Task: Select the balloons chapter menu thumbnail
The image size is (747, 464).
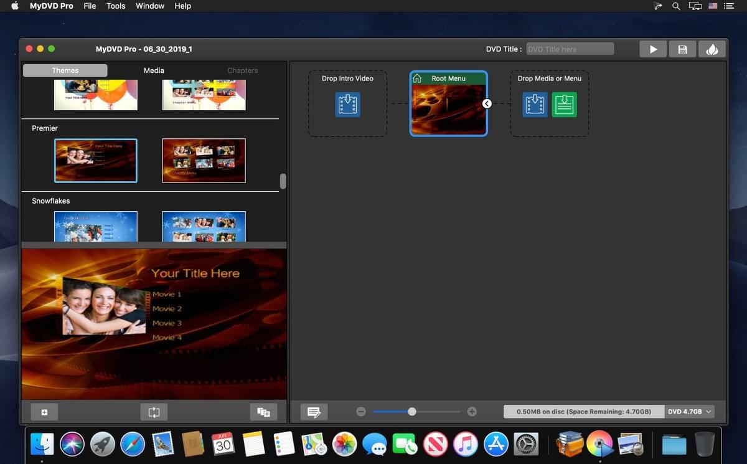Action: click(204, 95)
